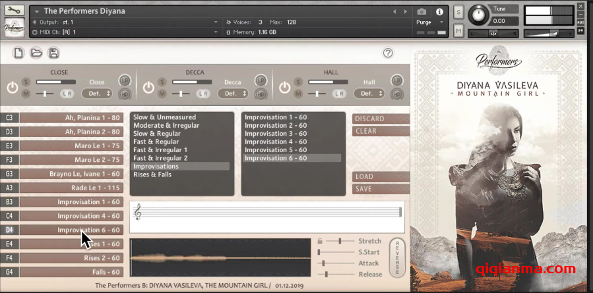Image resolution: width=593 pixels, height=293 pixels.
Task: Toggle the CLOSE mic power button
Action: 12,87
